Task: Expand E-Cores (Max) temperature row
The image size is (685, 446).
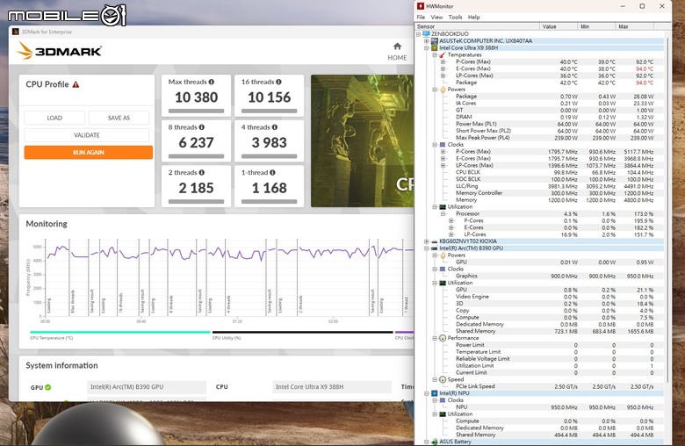Action: (x=443, y=68)
